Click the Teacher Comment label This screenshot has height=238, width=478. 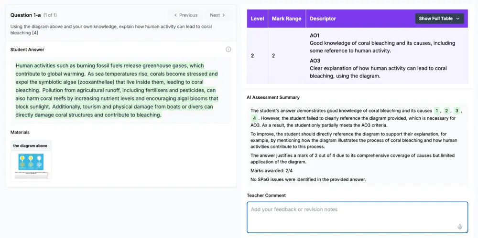tap(266, 196)
